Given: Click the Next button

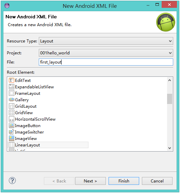Looking at the screenshot, I should 91,181.
